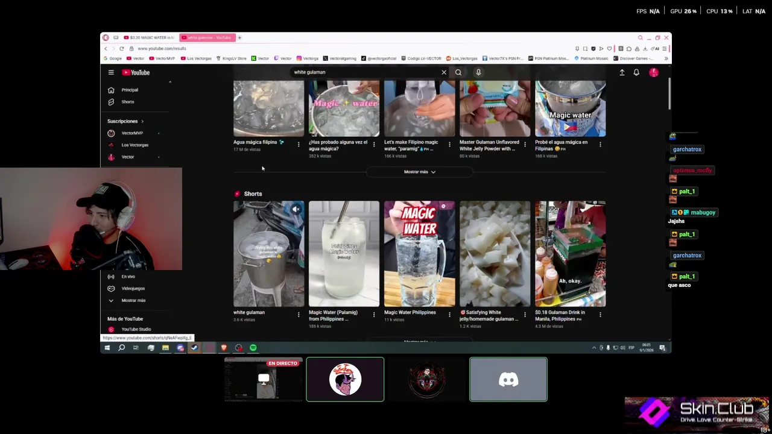Open Shorts in the sidebar

(x=136, y=102)
